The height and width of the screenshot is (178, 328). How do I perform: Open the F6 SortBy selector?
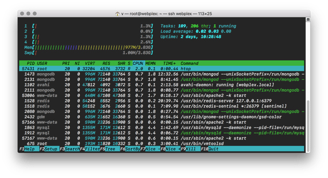(x=130, y=149)
